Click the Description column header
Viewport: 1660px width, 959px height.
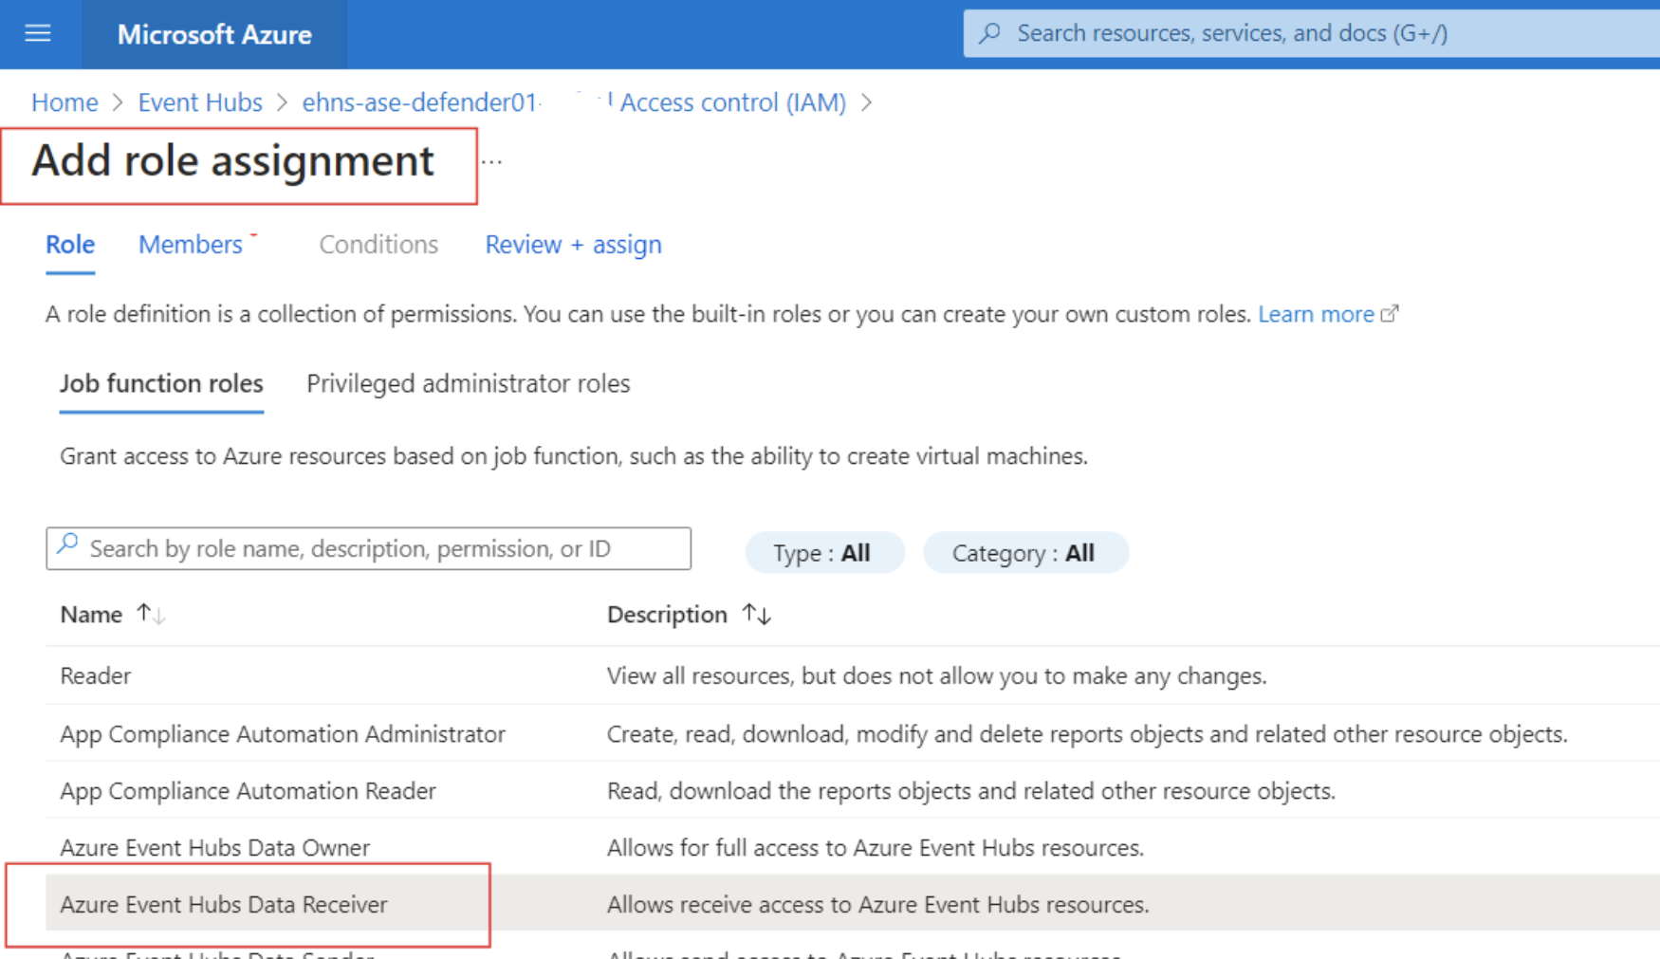click(x=667, y=615)
